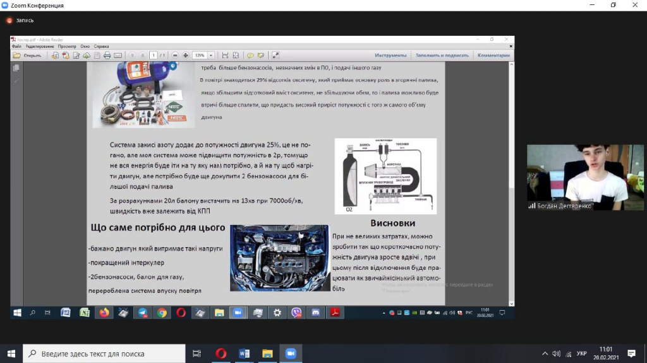Click the Email envelope icon in Reader toolbar
The height and width of the screenshot is (363, 647).
coord(118,55)
